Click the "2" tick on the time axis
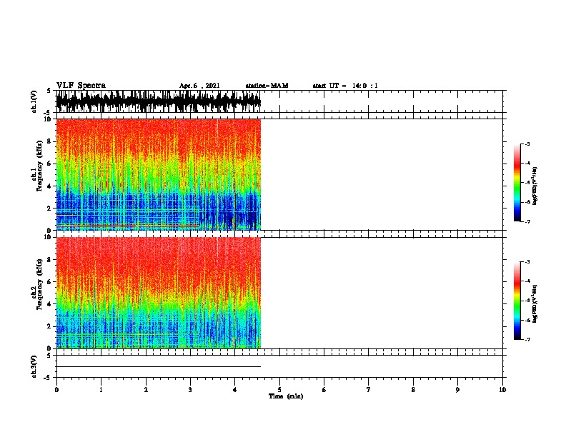This screenshot has width=566, height=437. 146,390
